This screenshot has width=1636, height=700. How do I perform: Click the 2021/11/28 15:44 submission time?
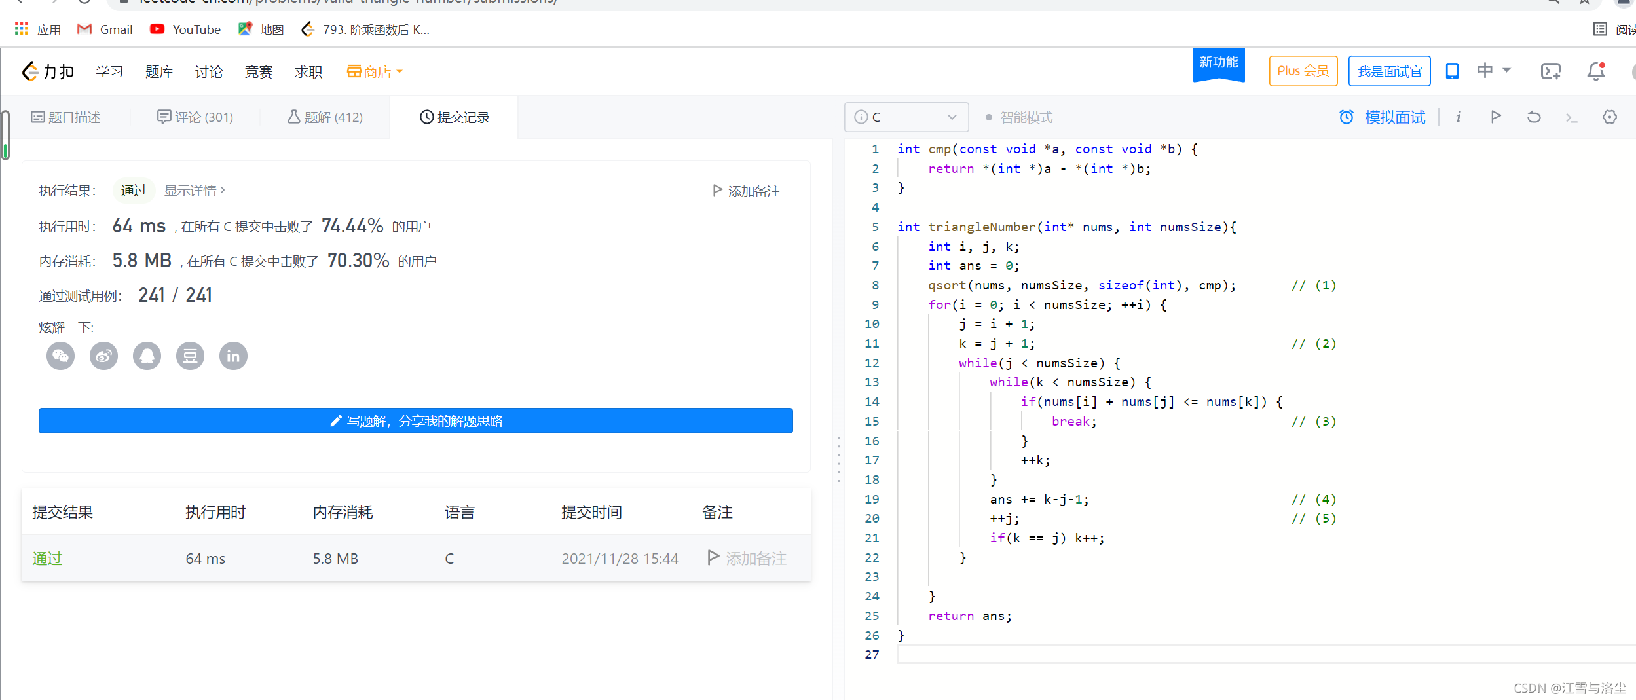(x=620, y=559)
